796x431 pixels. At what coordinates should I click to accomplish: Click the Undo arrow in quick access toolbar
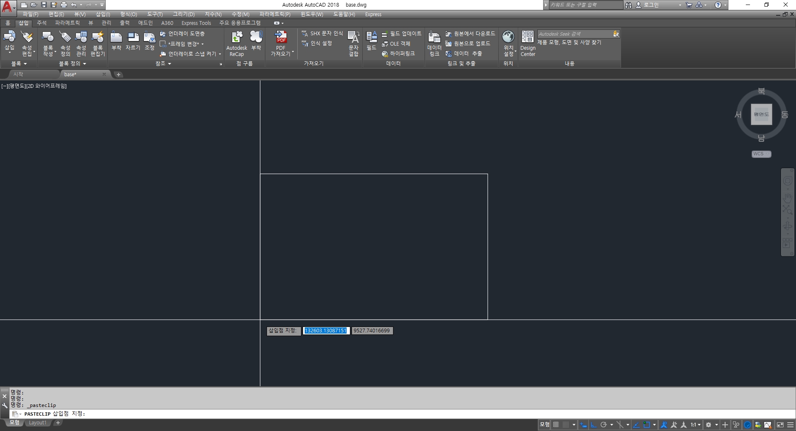point(73,5)
